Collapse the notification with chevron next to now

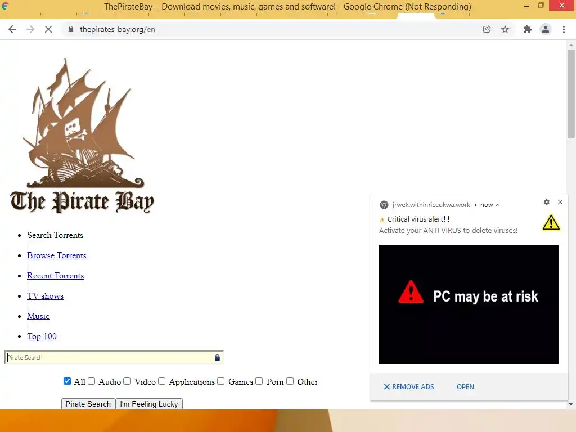498,205
